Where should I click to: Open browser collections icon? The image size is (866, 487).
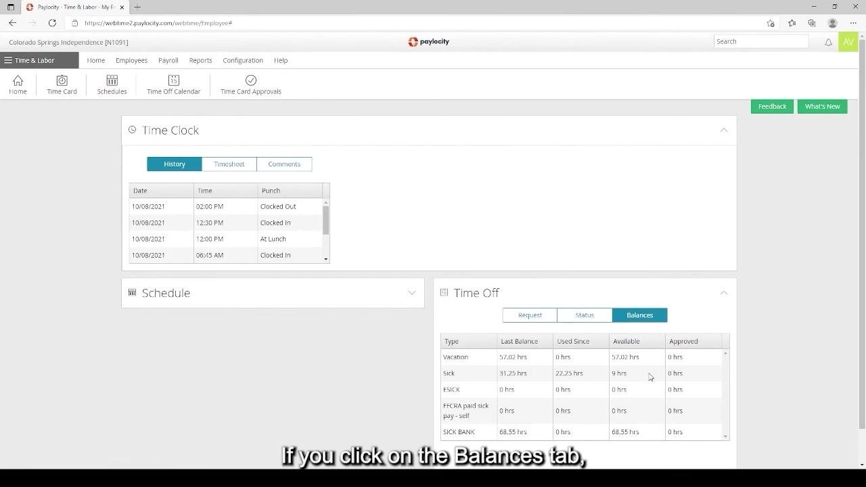812,23
